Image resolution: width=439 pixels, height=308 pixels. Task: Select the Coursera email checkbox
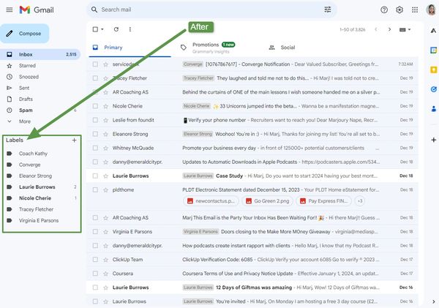tap(95, 274)
